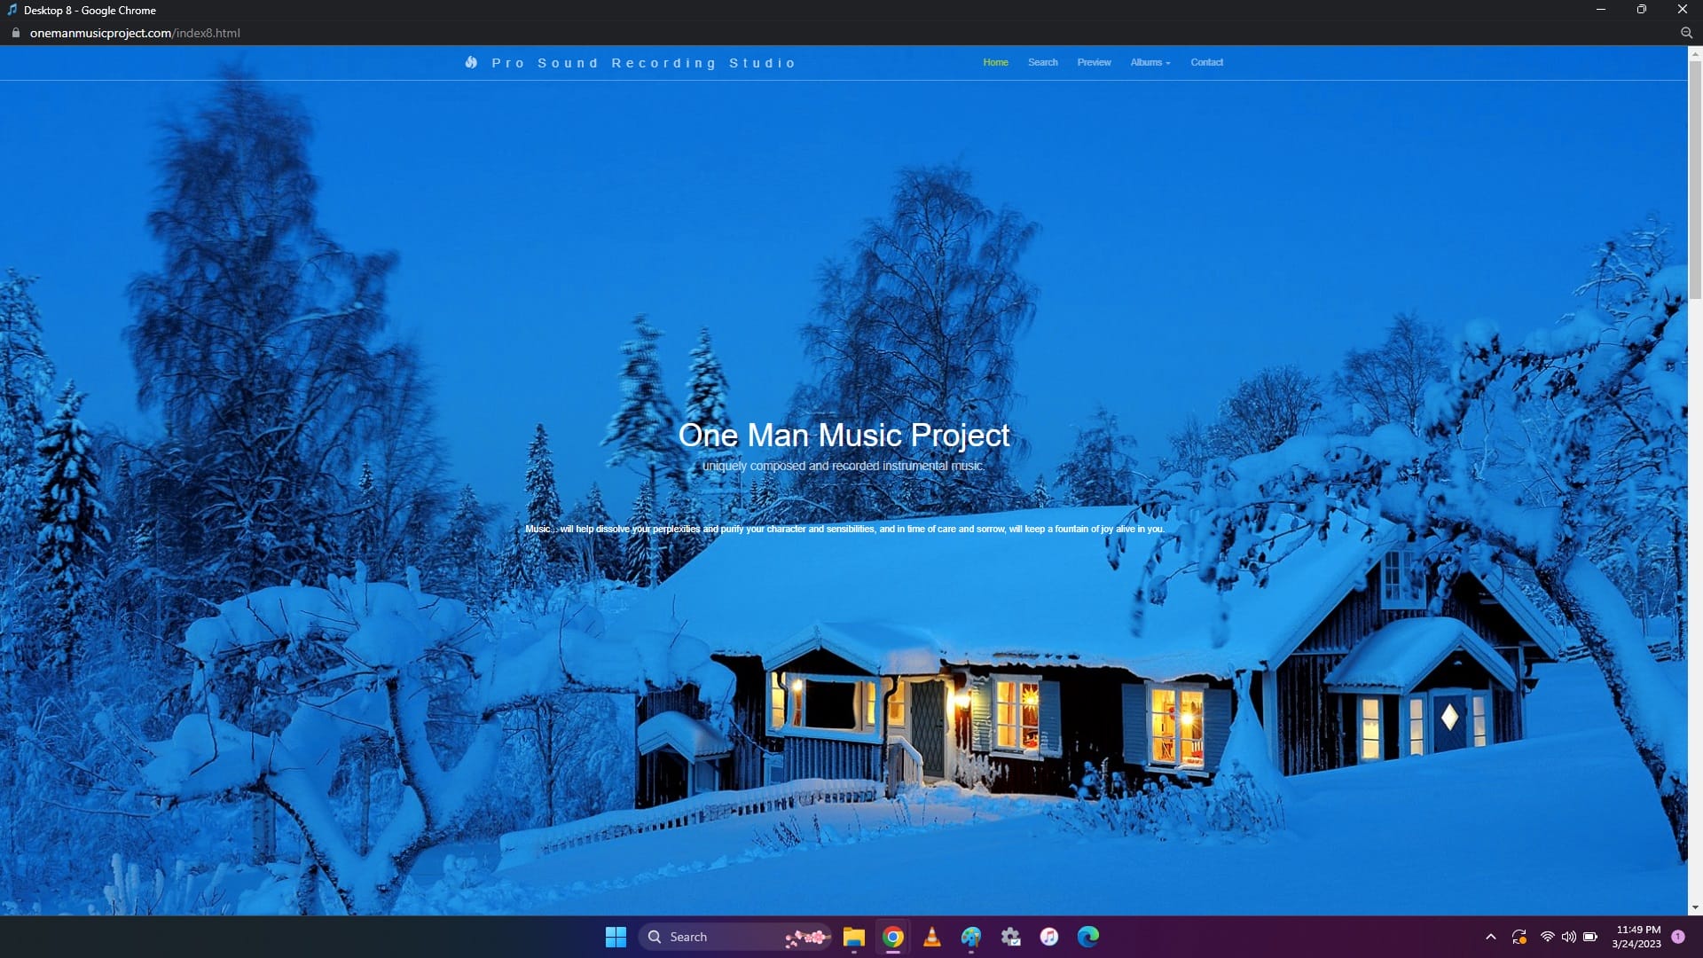
Task: Open File Explorer from the taskbar
Action: [x=853, y=937]
